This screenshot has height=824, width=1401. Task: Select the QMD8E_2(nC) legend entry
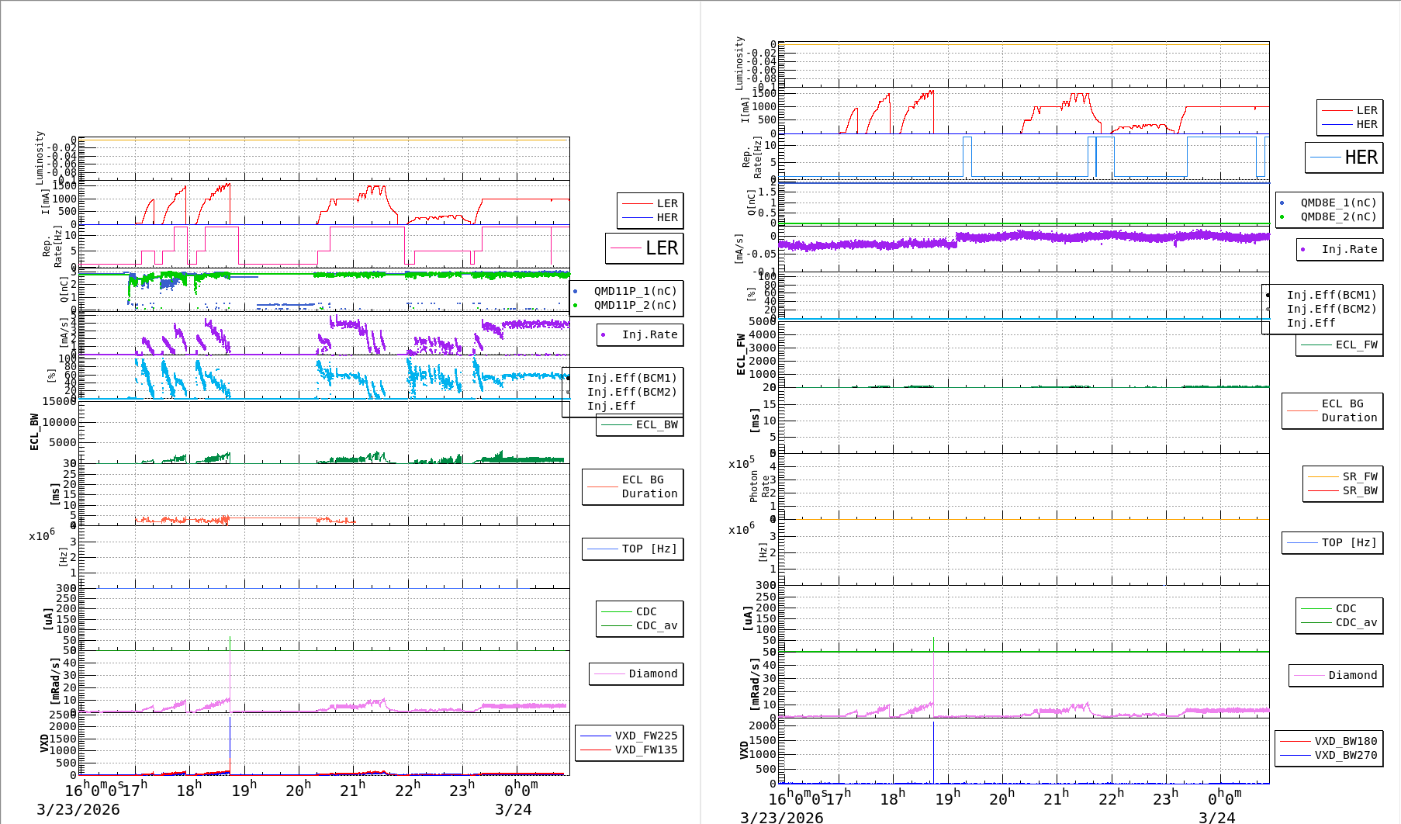tap(1338, 216)
